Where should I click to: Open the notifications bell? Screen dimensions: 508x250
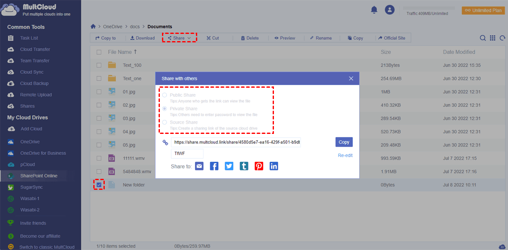coord(374,10)
